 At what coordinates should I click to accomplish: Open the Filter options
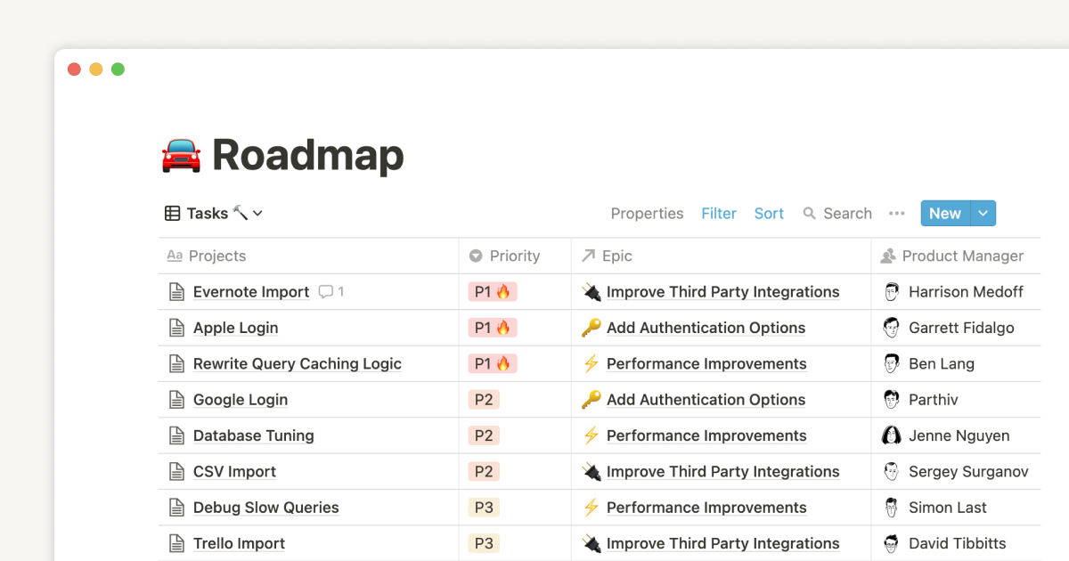[x=719, y=214]
